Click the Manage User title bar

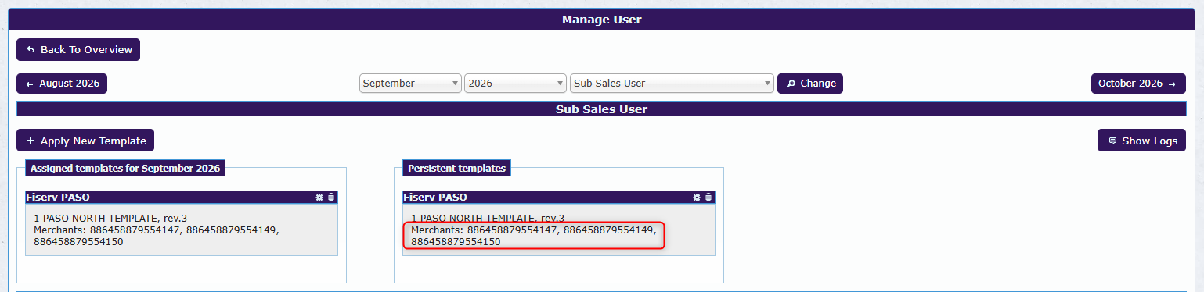click(x=602, y=20)
